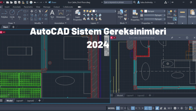This screenshot has width=196, height=111.
Task: Toggle object snap square icon in status bar
Action: pos(150,108)
